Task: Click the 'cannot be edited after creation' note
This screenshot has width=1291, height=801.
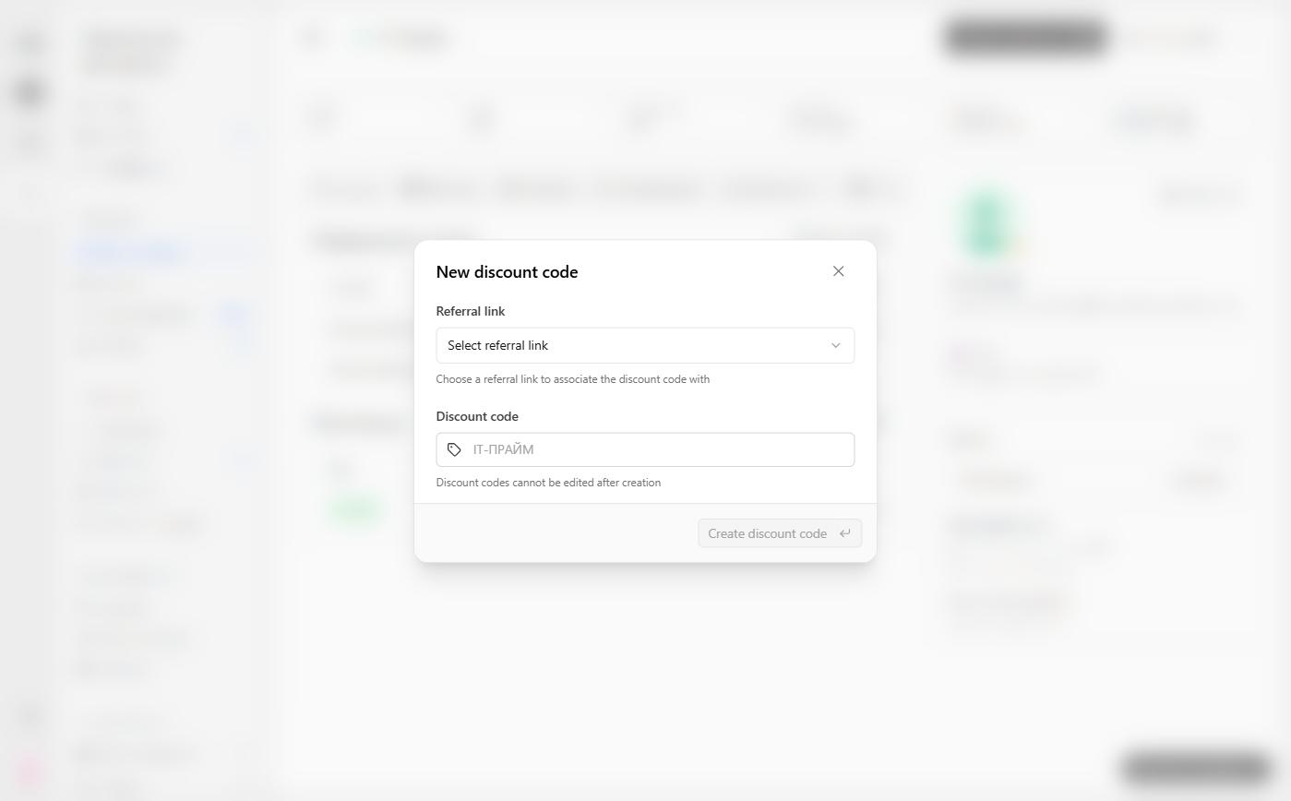Action: pos(548,483)
